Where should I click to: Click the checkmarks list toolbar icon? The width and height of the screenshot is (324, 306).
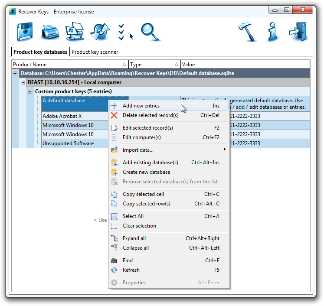(121, 32)
